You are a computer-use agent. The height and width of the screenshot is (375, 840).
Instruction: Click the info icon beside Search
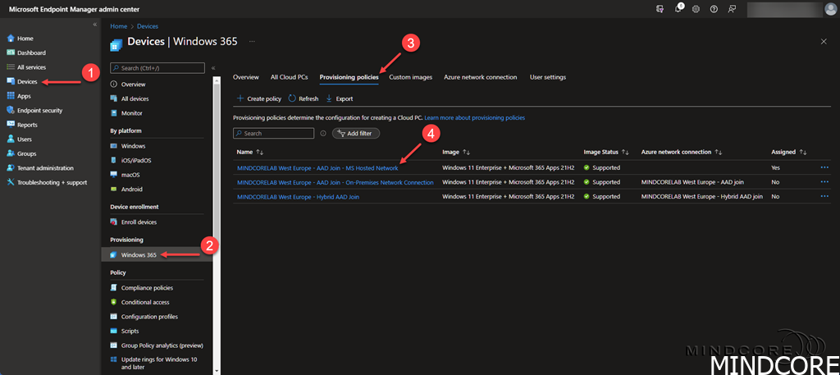pos(323,133)
